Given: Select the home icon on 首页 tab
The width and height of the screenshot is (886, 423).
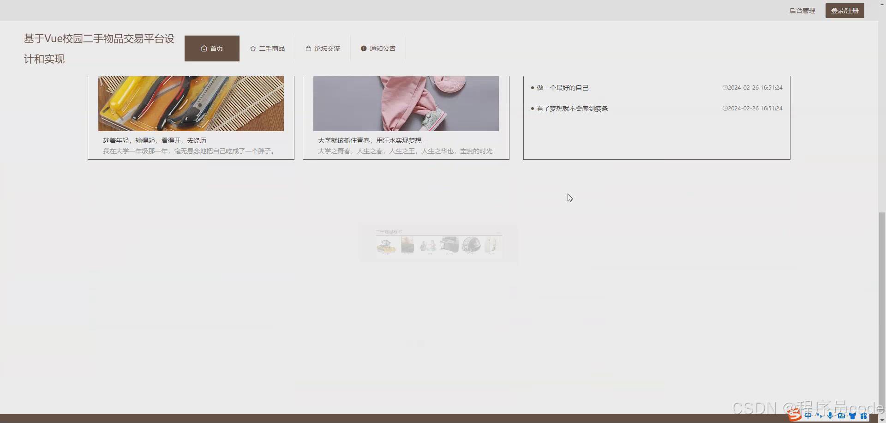Looking at the screenshot, I should (x=204, y=48).
